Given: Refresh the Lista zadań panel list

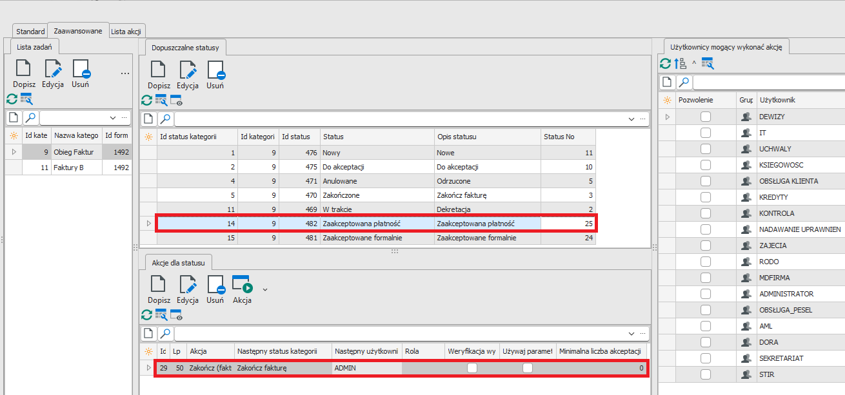Looking at the screenshot, I should [12, 99].
